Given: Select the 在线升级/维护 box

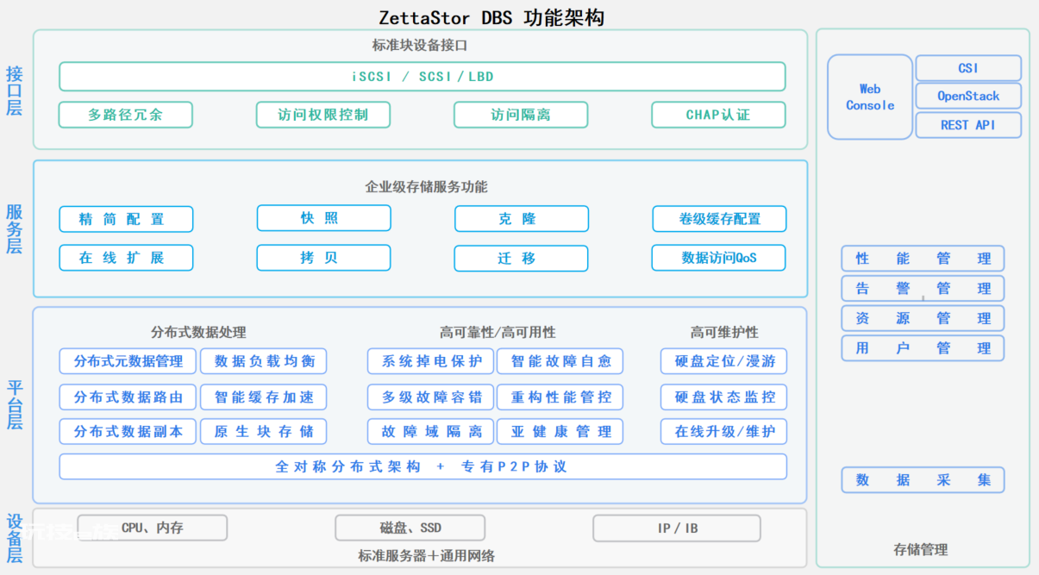Looking at the screenshot, I should (724, 432).
